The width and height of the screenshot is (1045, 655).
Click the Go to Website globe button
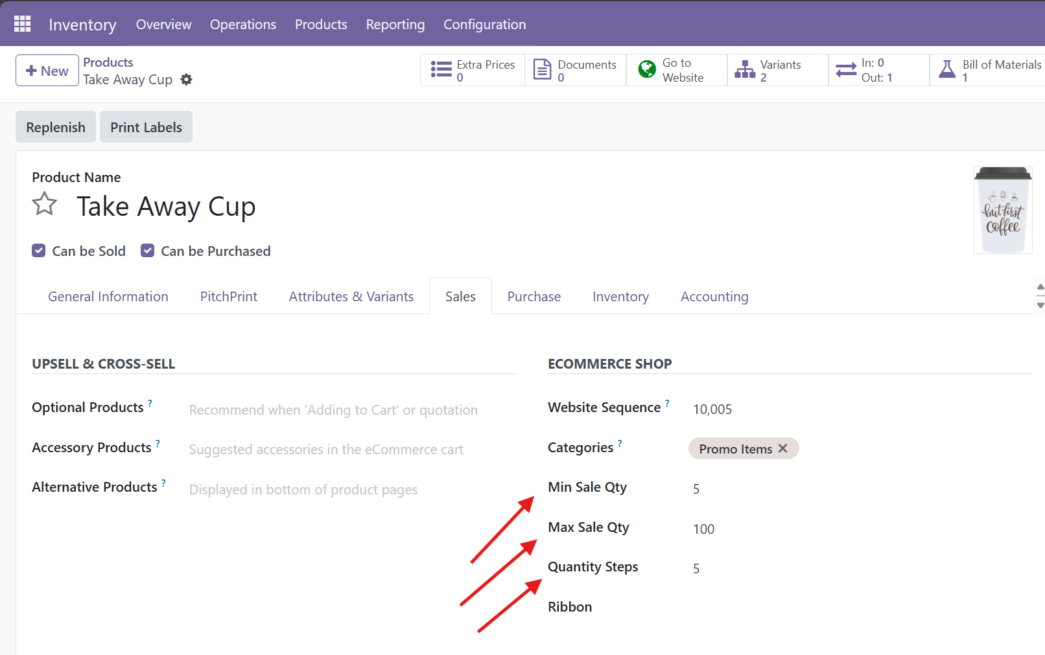point(677,70)
